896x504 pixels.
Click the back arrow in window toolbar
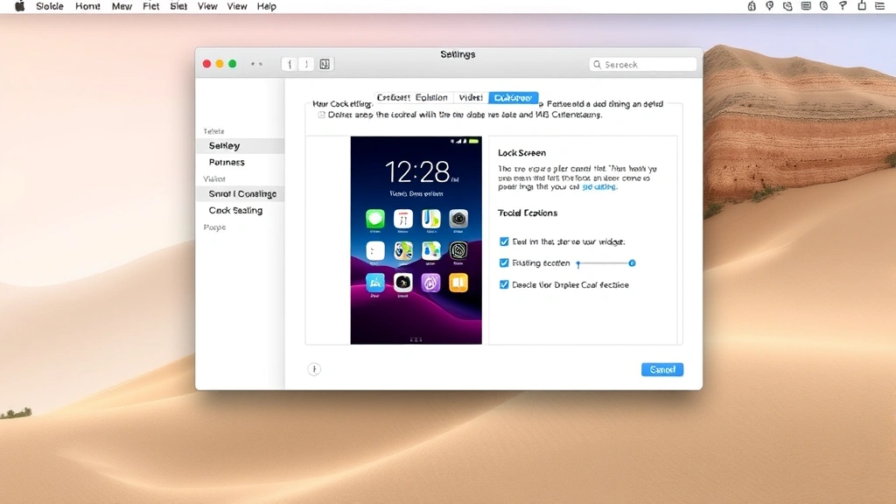click(x=290, y=64)
